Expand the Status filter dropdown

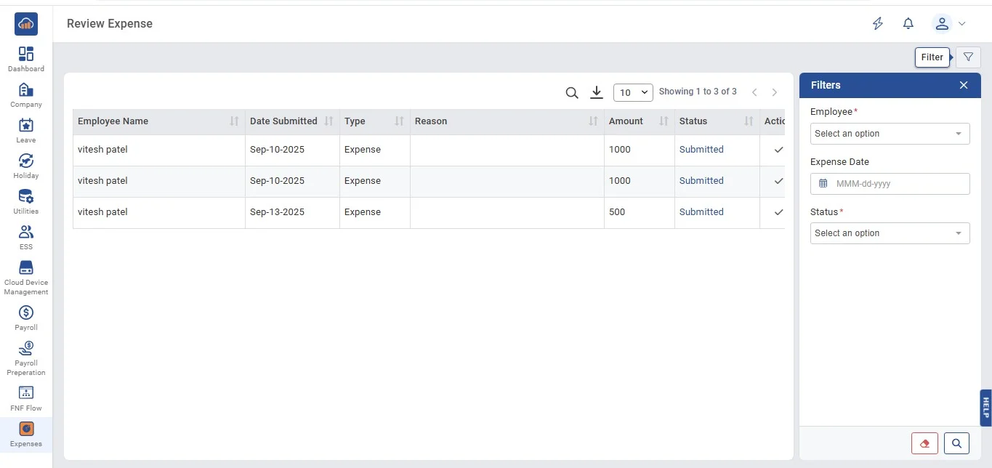(x=890, y=233)
